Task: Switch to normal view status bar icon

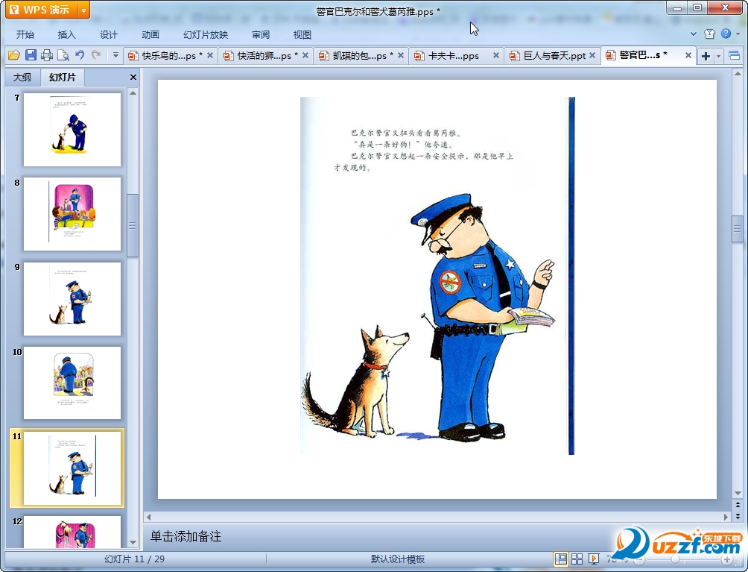Action: [x=560, y=559]
